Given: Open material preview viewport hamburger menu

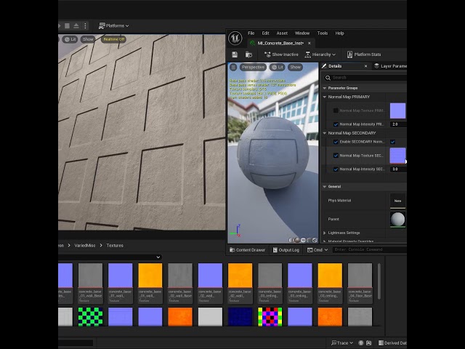Looking at the screenshot, I should (x=233, y=67).
